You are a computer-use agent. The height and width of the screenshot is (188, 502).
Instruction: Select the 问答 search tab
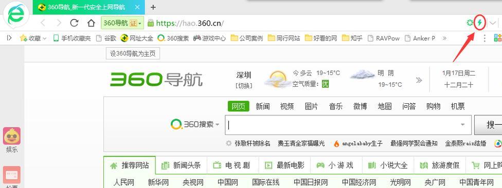pos(409,106)
